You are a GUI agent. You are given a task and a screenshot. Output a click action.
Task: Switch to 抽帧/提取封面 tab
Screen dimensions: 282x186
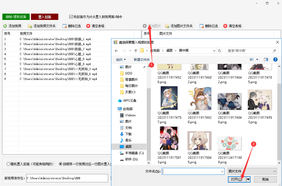tap(16, 17)
